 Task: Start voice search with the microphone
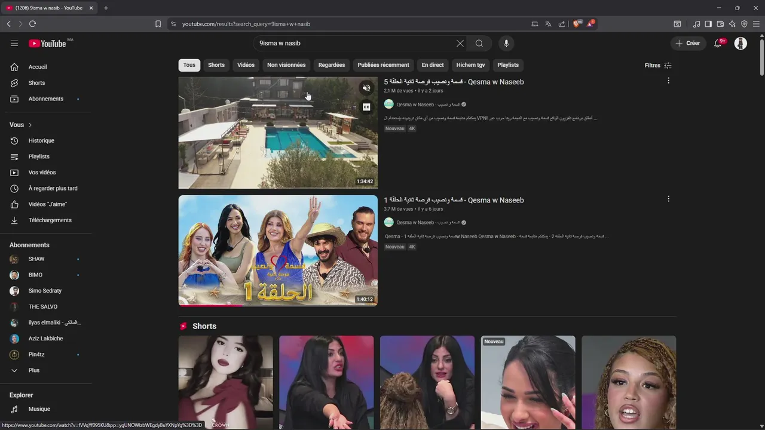(x=506, y=43)
